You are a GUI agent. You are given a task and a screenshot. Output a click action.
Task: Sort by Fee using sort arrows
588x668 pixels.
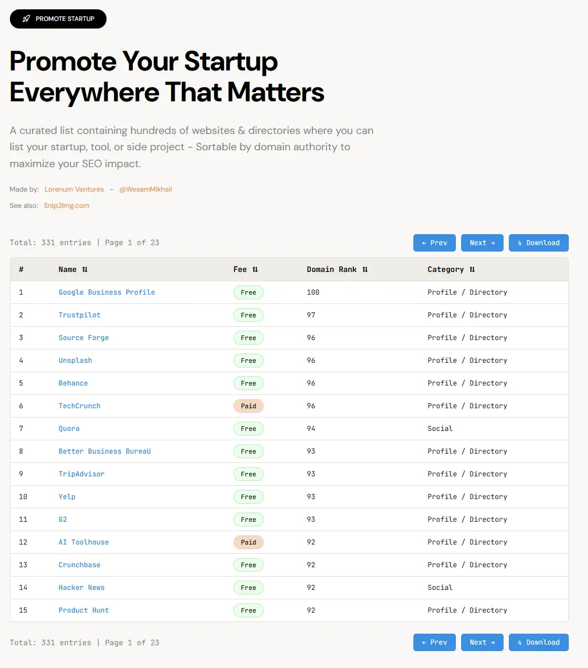click(255, 270)
